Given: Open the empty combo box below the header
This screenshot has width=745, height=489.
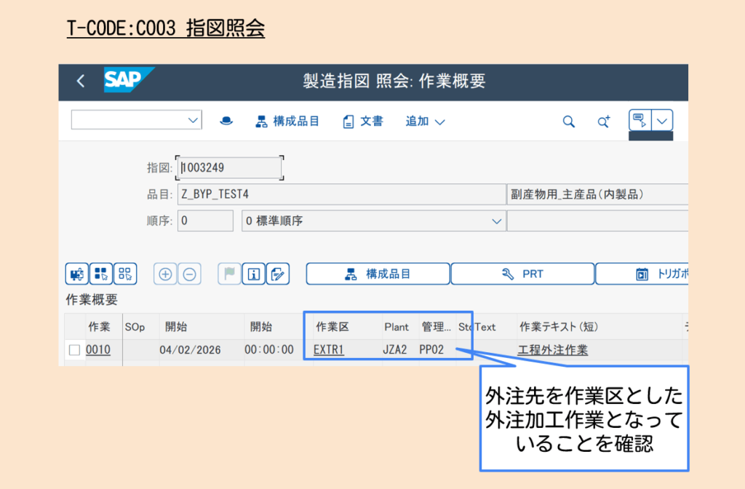Looking at the screenshot, I should click(x=135, y=120).
